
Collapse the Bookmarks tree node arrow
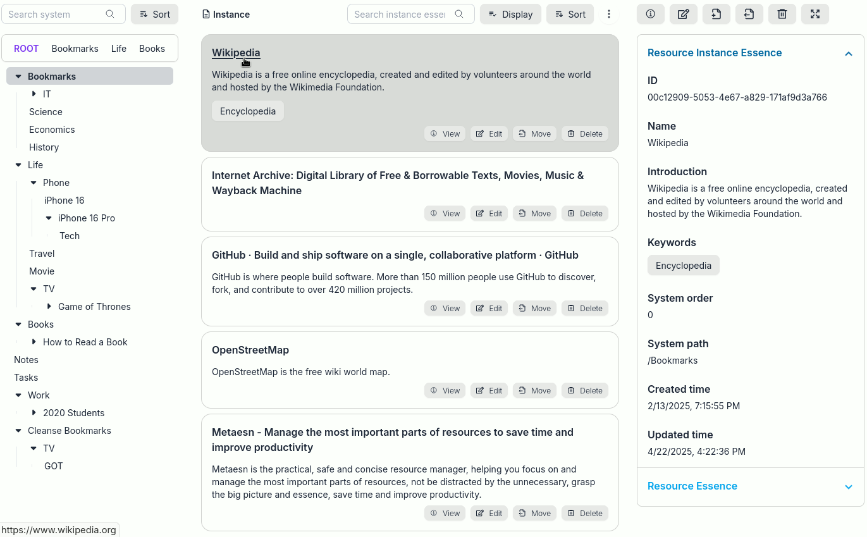18,76
